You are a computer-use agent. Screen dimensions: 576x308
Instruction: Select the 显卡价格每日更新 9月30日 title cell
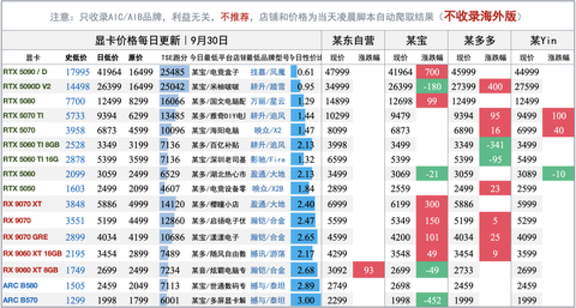tap(162, 40)
